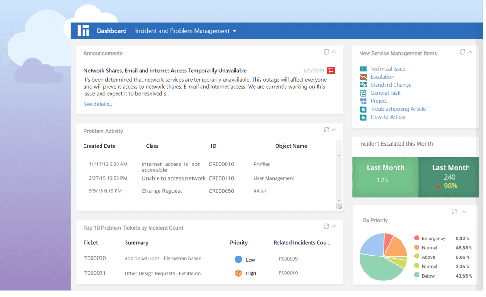Refresh the Announcements panel
This screenshot has width=486, height=297.
[327, 52]
